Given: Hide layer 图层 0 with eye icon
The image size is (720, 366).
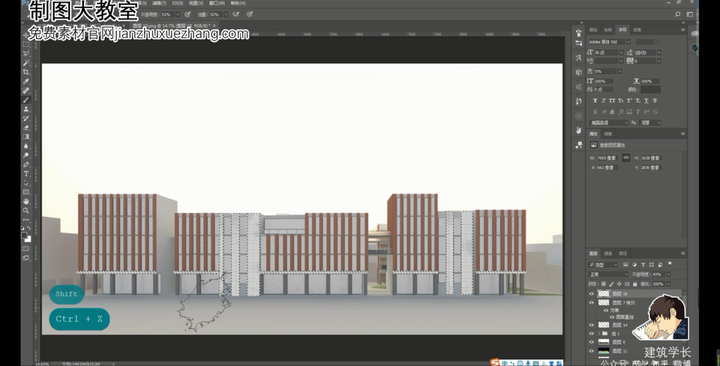Looking at the screenshot, I should (591, 342).
